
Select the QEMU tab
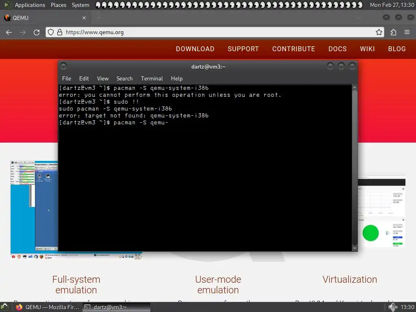pyautogui.click(x=45, y=18)
